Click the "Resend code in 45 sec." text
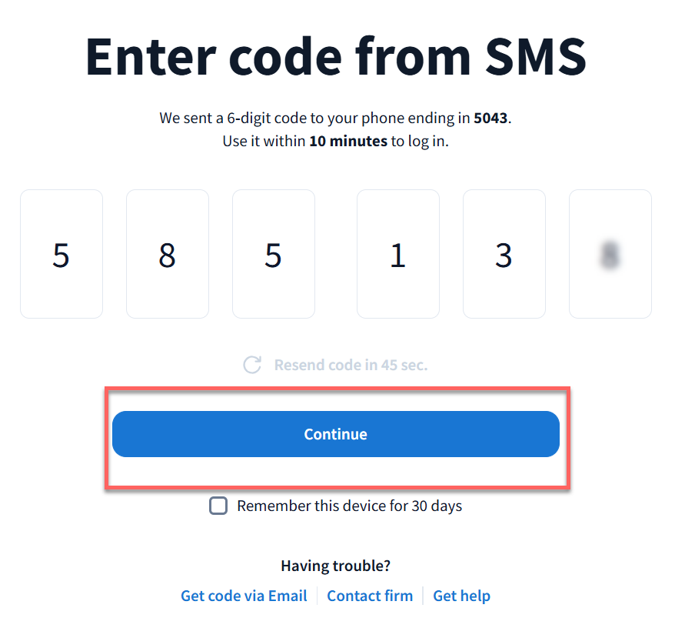 click(351, 365)
